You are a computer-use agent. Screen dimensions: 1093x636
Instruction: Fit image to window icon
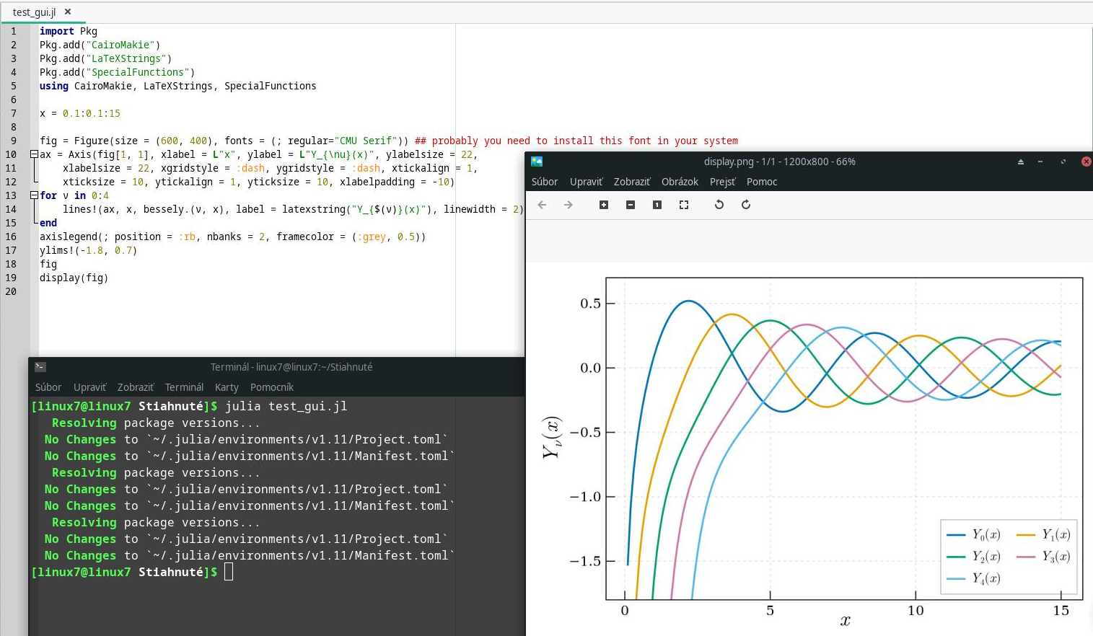[x=684, y=205]
